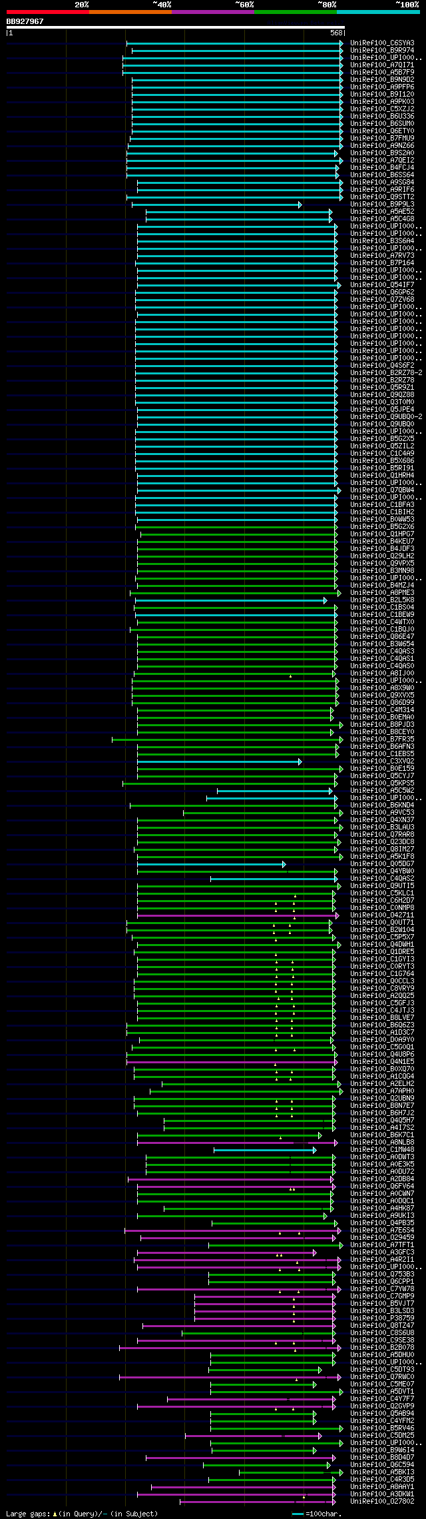
Task: Click label UniRef100_A8PME3
Action: [382, 593]
